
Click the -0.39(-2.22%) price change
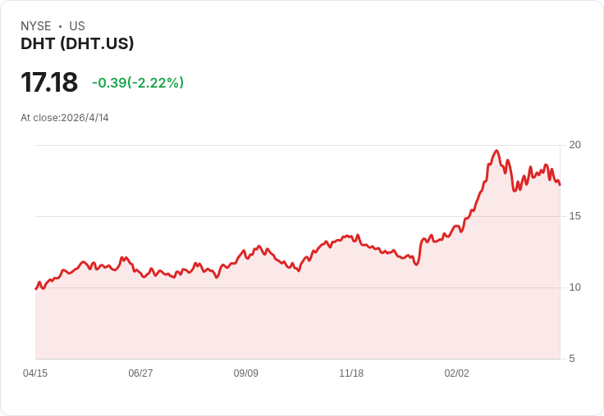click(x=138, y=83)
